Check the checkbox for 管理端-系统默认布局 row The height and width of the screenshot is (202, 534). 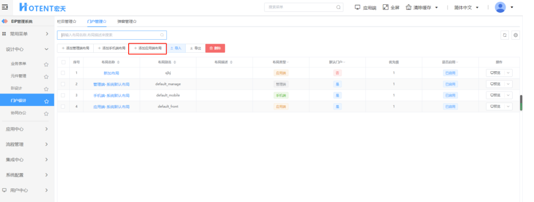(63, 84)
